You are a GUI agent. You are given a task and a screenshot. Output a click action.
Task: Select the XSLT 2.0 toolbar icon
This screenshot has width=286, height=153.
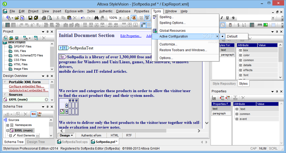tap(147, 18)
